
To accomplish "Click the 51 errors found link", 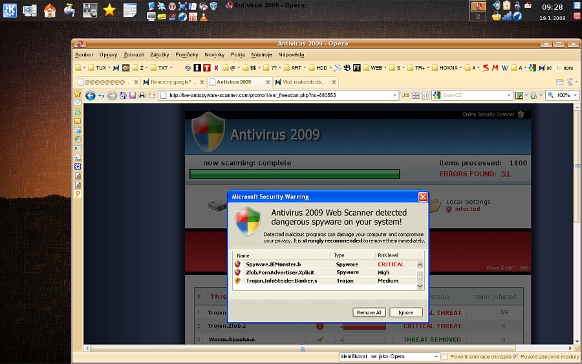I will (506, 174).
